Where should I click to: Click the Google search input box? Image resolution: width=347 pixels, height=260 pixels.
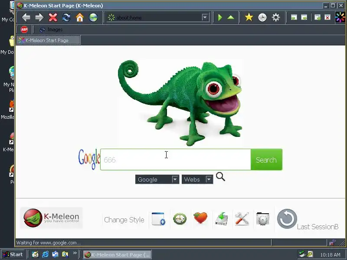176,159
